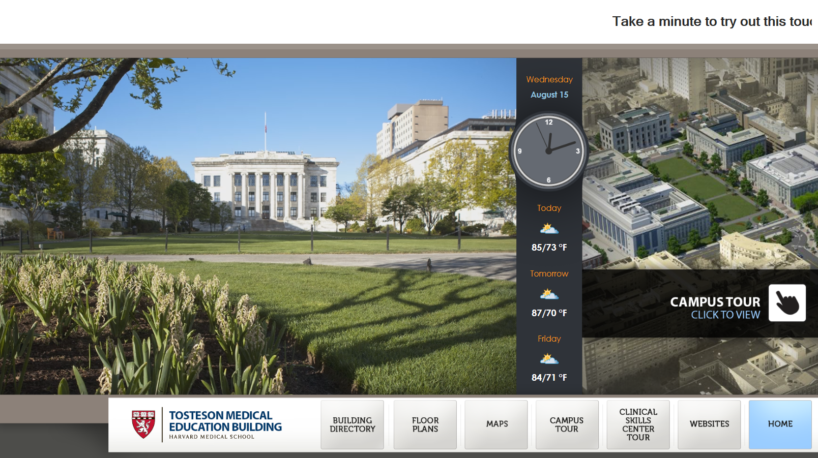
Task: Launch Clinical Skills Center Tour
Action: 638,424
